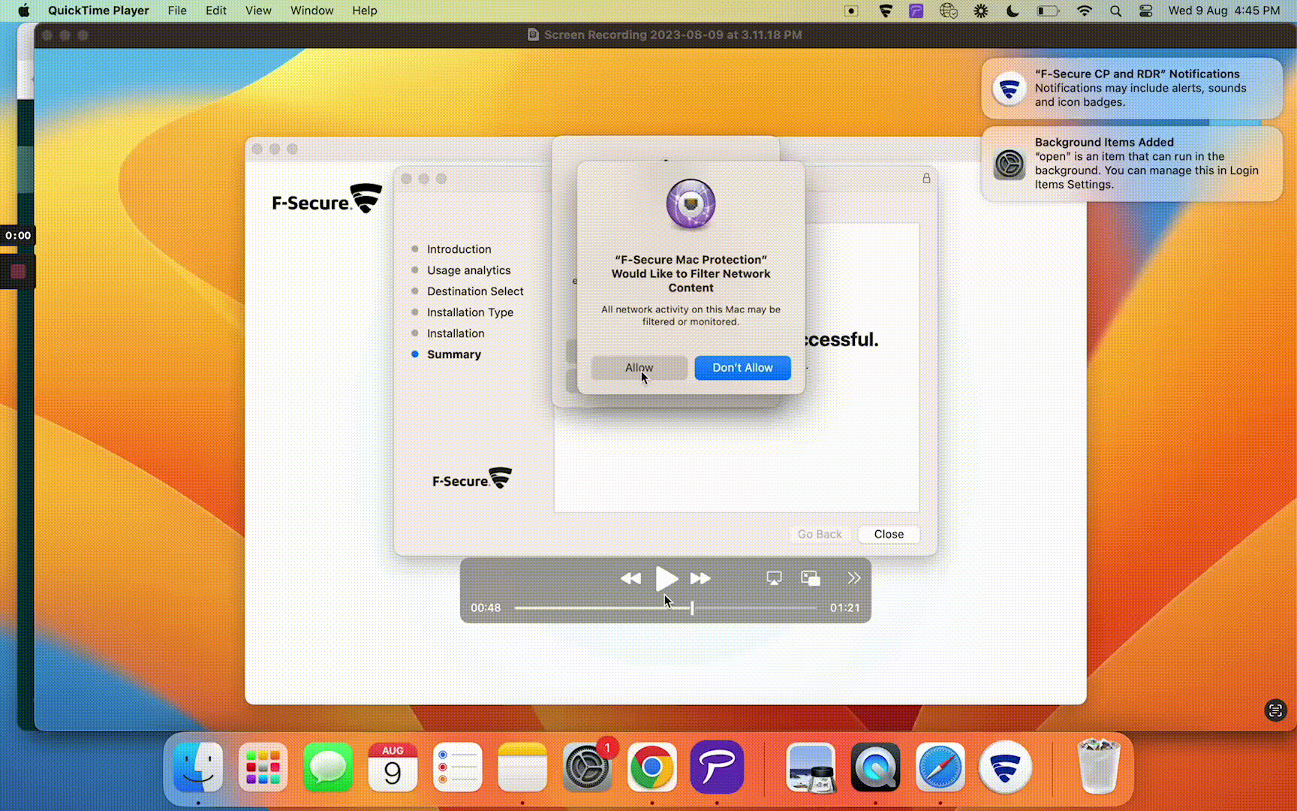Click Don't Allow in the filter dialog
This screenshot has width=1297, height=811.
click(742, 367)
